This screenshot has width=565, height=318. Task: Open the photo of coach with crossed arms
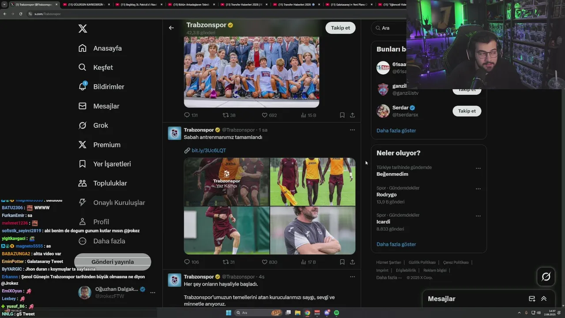click(313, 231)
